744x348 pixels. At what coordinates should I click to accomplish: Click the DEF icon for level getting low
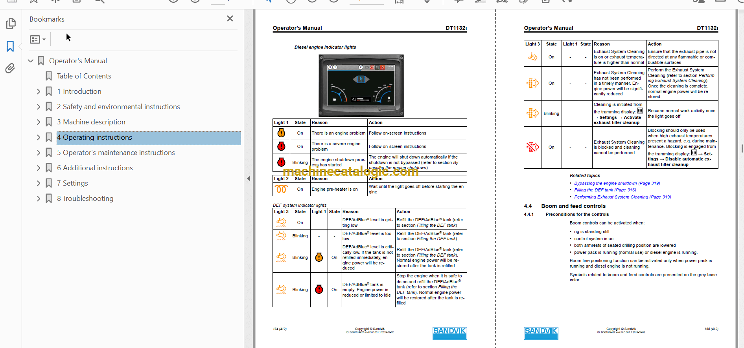click(x=281, y=222)
